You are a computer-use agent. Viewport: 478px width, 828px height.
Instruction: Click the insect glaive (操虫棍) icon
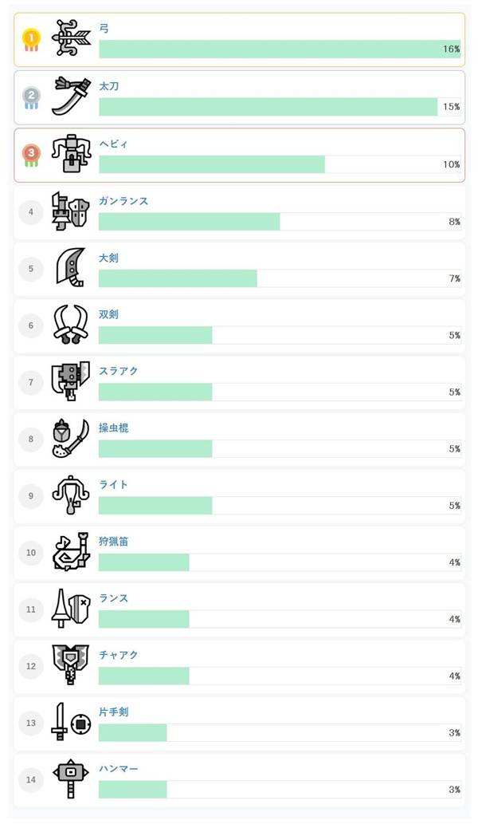pos(72,439)
